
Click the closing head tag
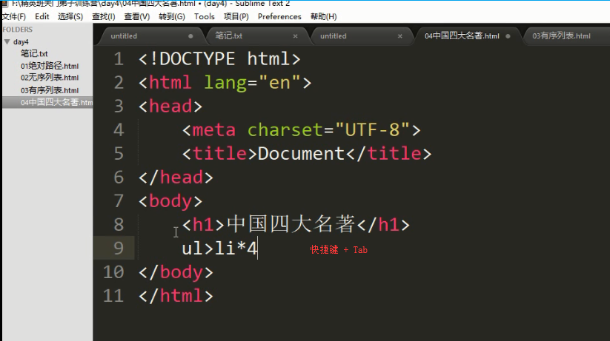176,178
